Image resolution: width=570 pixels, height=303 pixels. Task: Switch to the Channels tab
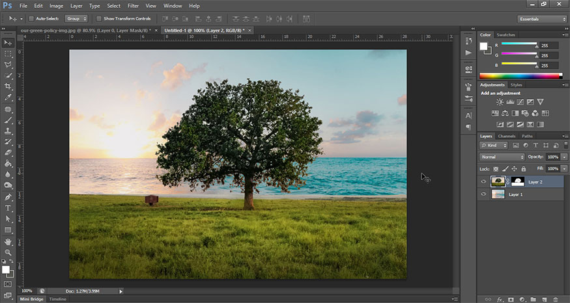[x=506, y=136]
